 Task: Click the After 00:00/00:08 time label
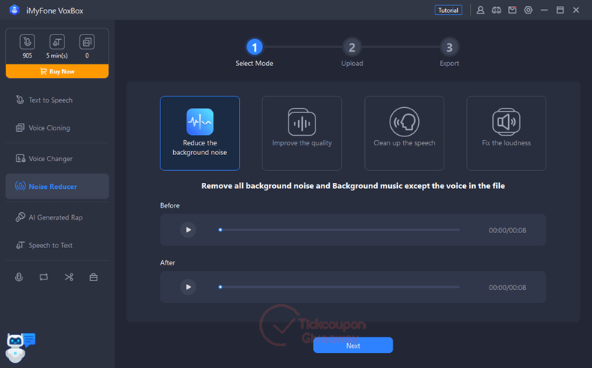[507, 288]
